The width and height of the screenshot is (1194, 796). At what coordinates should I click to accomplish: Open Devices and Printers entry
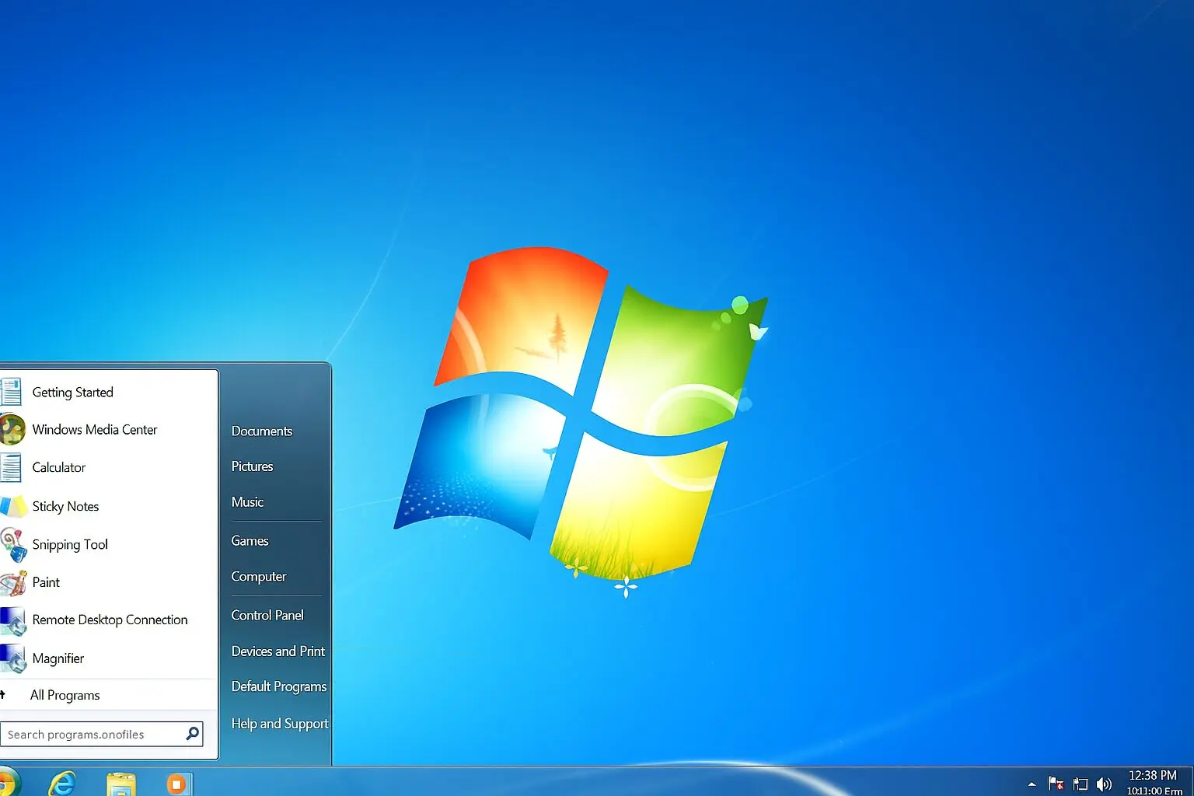pos(278,651)
